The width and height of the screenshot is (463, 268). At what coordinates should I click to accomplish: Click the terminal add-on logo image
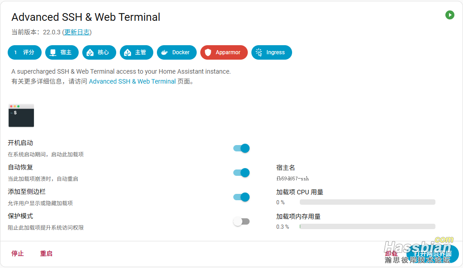21,116
